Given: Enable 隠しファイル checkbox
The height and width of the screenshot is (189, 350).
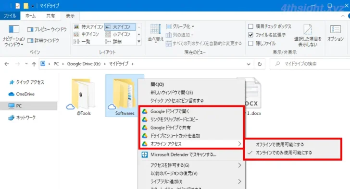Looking at the screenshot, I should tap(250, 43).
